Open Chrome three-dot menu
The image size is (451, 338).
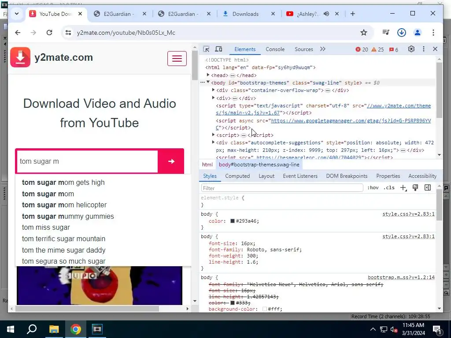click(x=433, y=33)
